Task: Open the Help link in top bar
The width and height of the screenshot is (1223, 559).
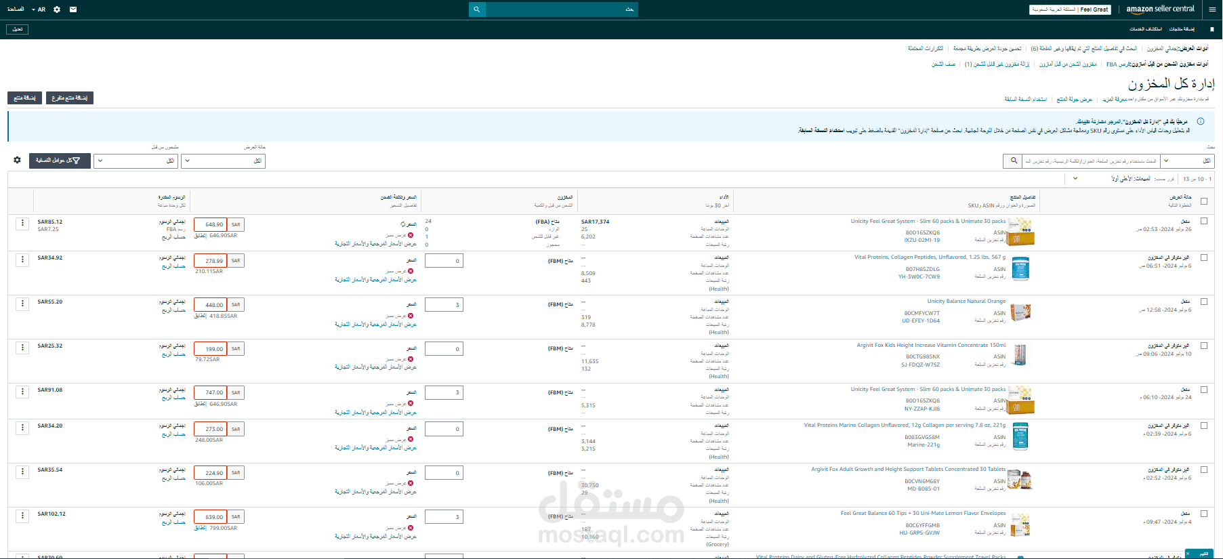Action: [16, 9]
